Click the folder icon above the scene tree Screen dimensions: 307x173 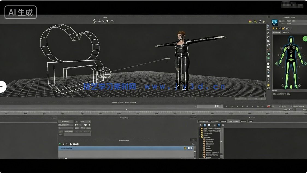pyautogui.click(x=200, y=125)
